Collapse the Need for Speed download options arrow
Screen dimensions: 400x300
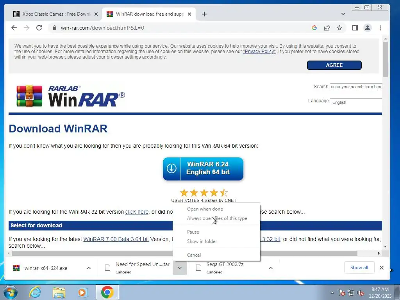click(180, 268)
